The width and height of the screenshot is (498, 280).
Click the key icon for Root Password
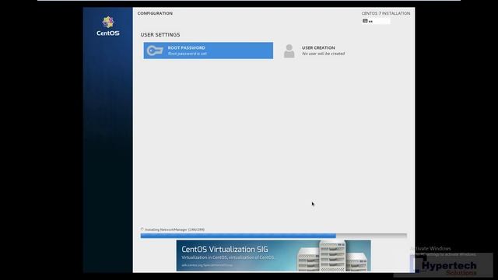click(x=155, y=51)
